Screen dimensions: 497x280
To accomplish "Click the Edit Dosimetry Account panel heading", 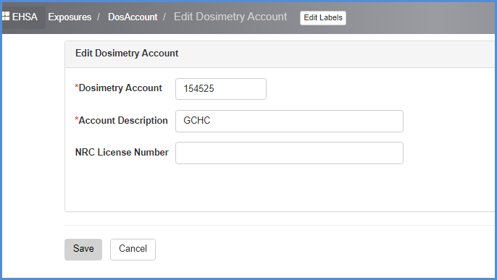I will click(x=127, y=53).
